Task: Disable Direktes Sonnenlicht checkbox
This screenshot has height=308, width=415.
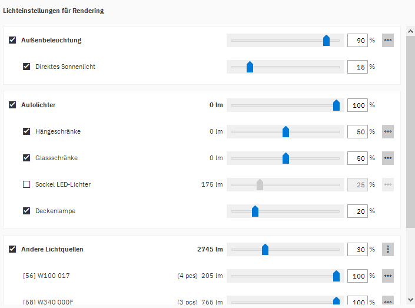Action: click(x=26, y=67)
